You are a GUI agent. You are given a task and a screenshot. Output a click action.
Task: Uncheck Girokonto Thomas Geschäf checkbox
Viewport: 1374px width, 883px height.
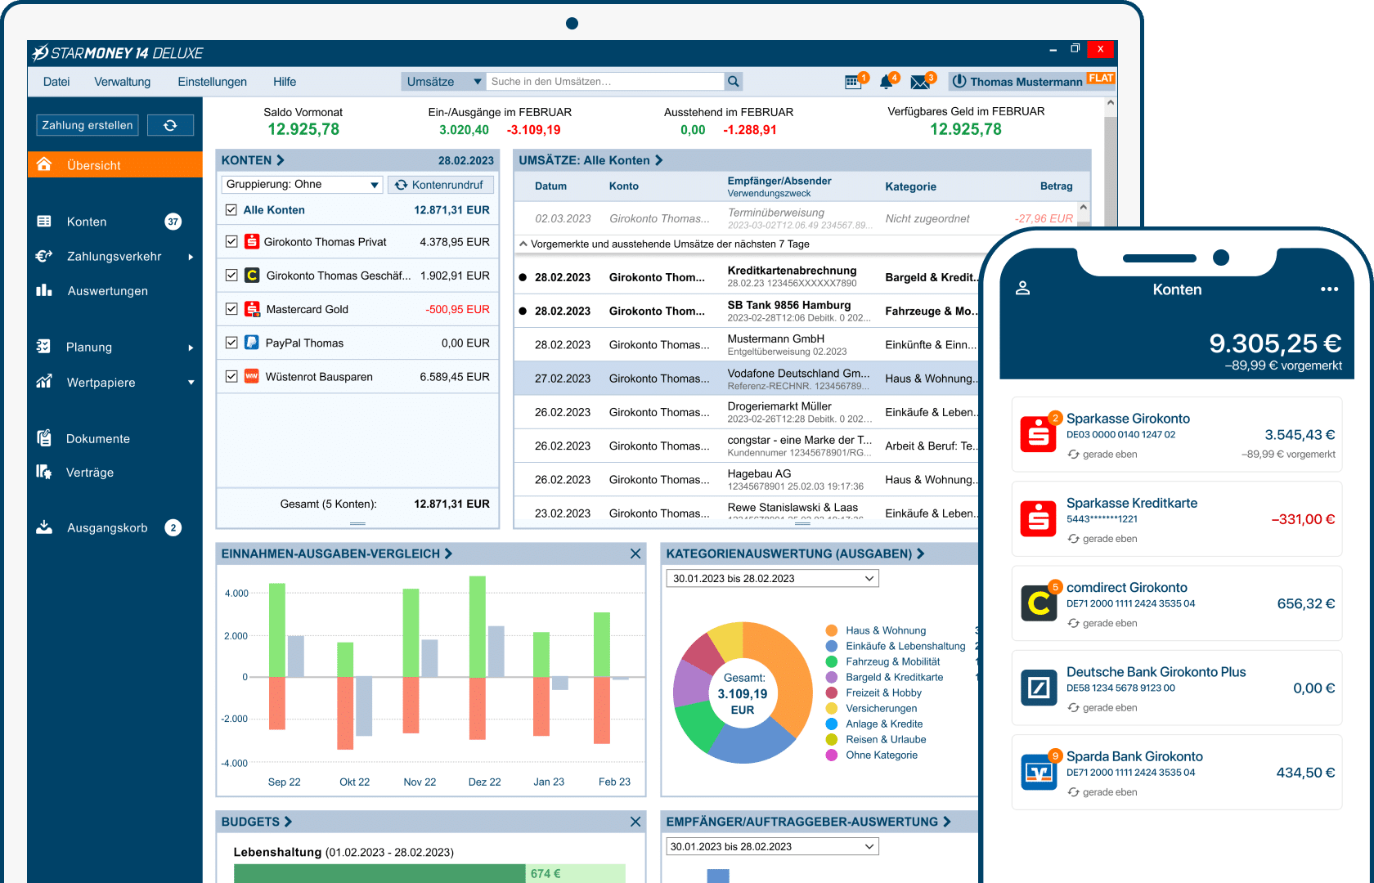tap(231, 276)
